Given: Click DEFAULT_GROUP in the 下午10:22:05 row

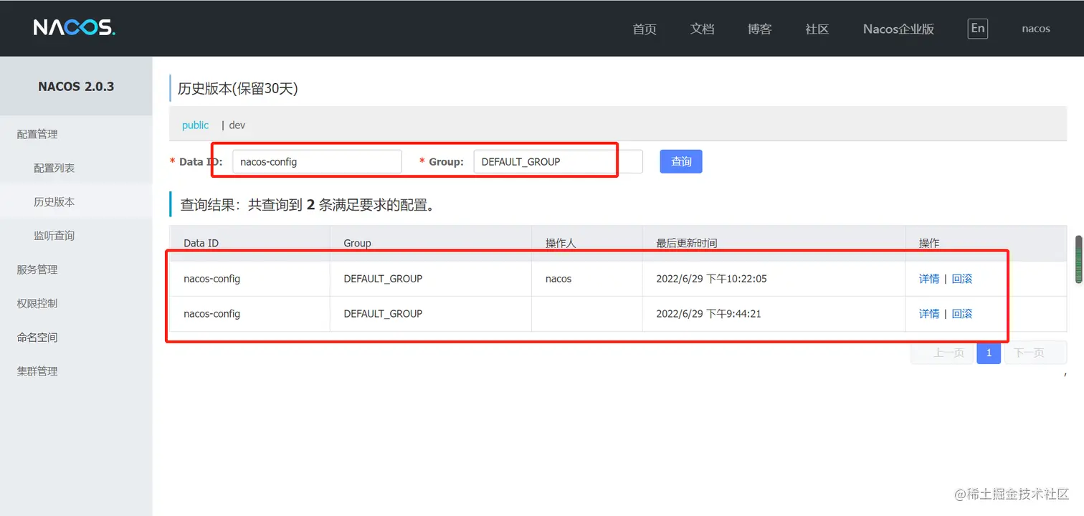Looking at the screenshot, I should [x=383, y=279].
